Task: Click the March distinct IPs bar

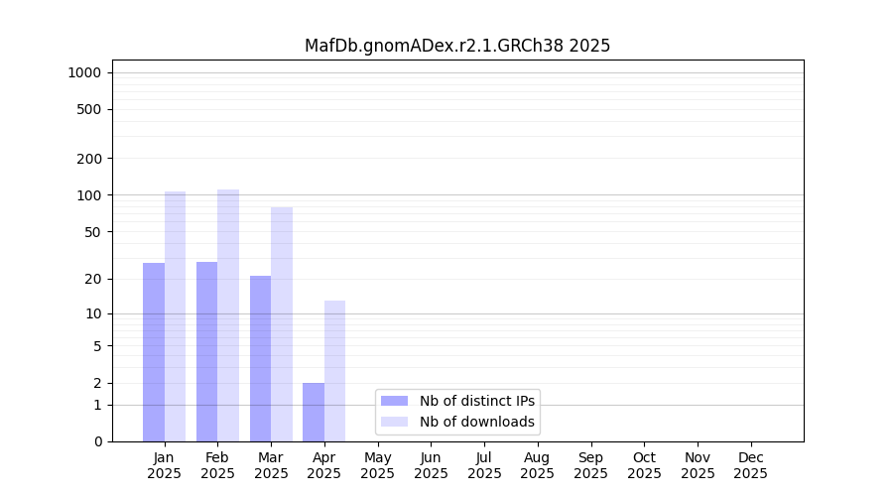Action: pyautogui.click(x=260, y=359)
